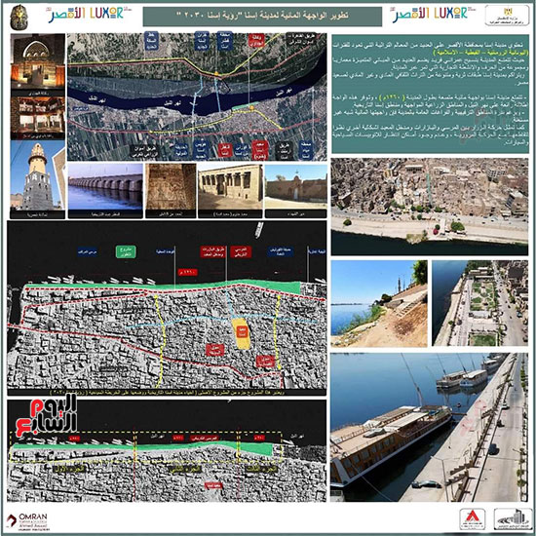The height and width of the screenshot is (536, 536).
Task: Click the yellow temple block on the middle map
Action: [x=242, y=333]
